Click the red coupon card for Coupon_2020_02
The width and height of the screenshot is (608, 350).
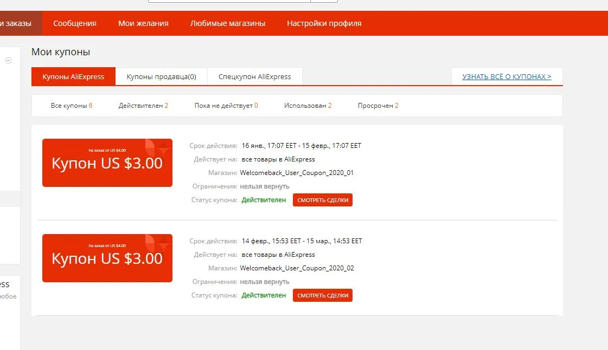tap(107, 258)
